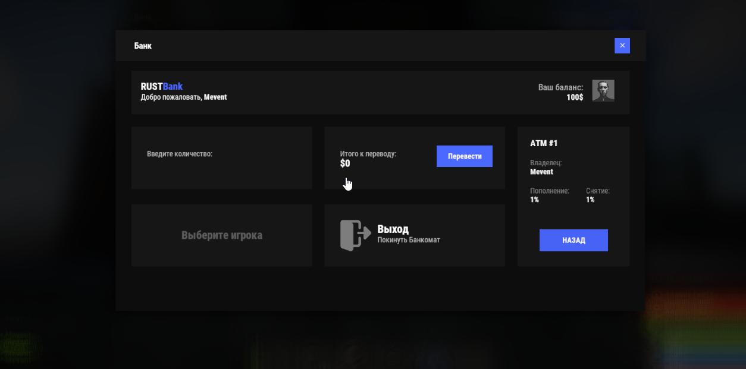Click the Ваш баланс label

tap(560, 87)
